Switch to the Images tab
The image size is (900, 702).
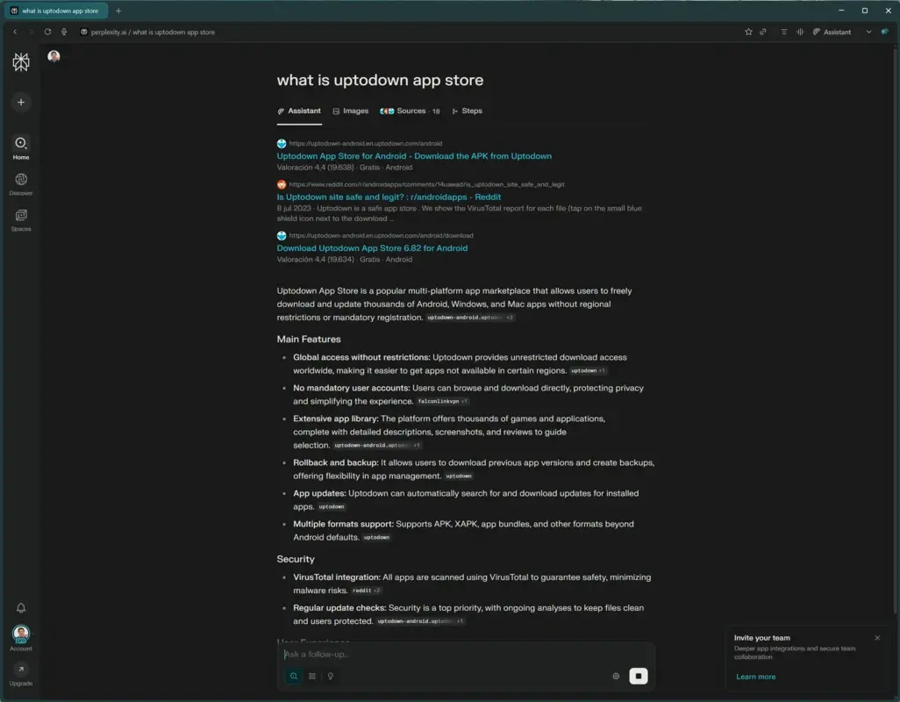(x=351, y=111)
